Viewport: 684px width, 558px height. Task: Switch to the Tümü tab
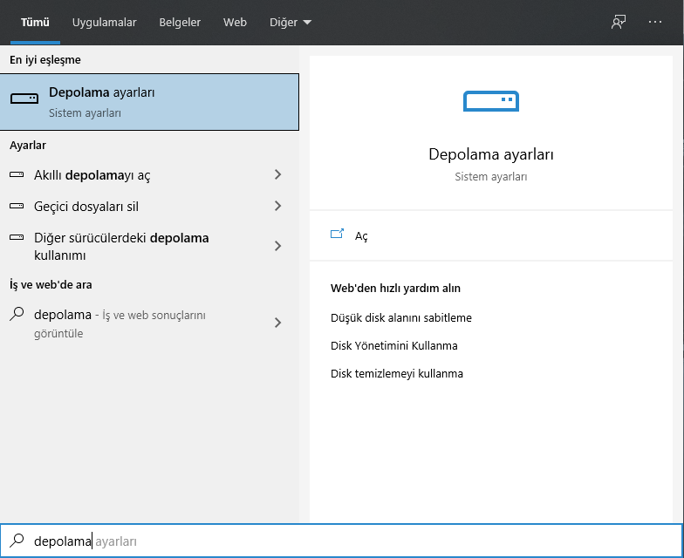35,23
